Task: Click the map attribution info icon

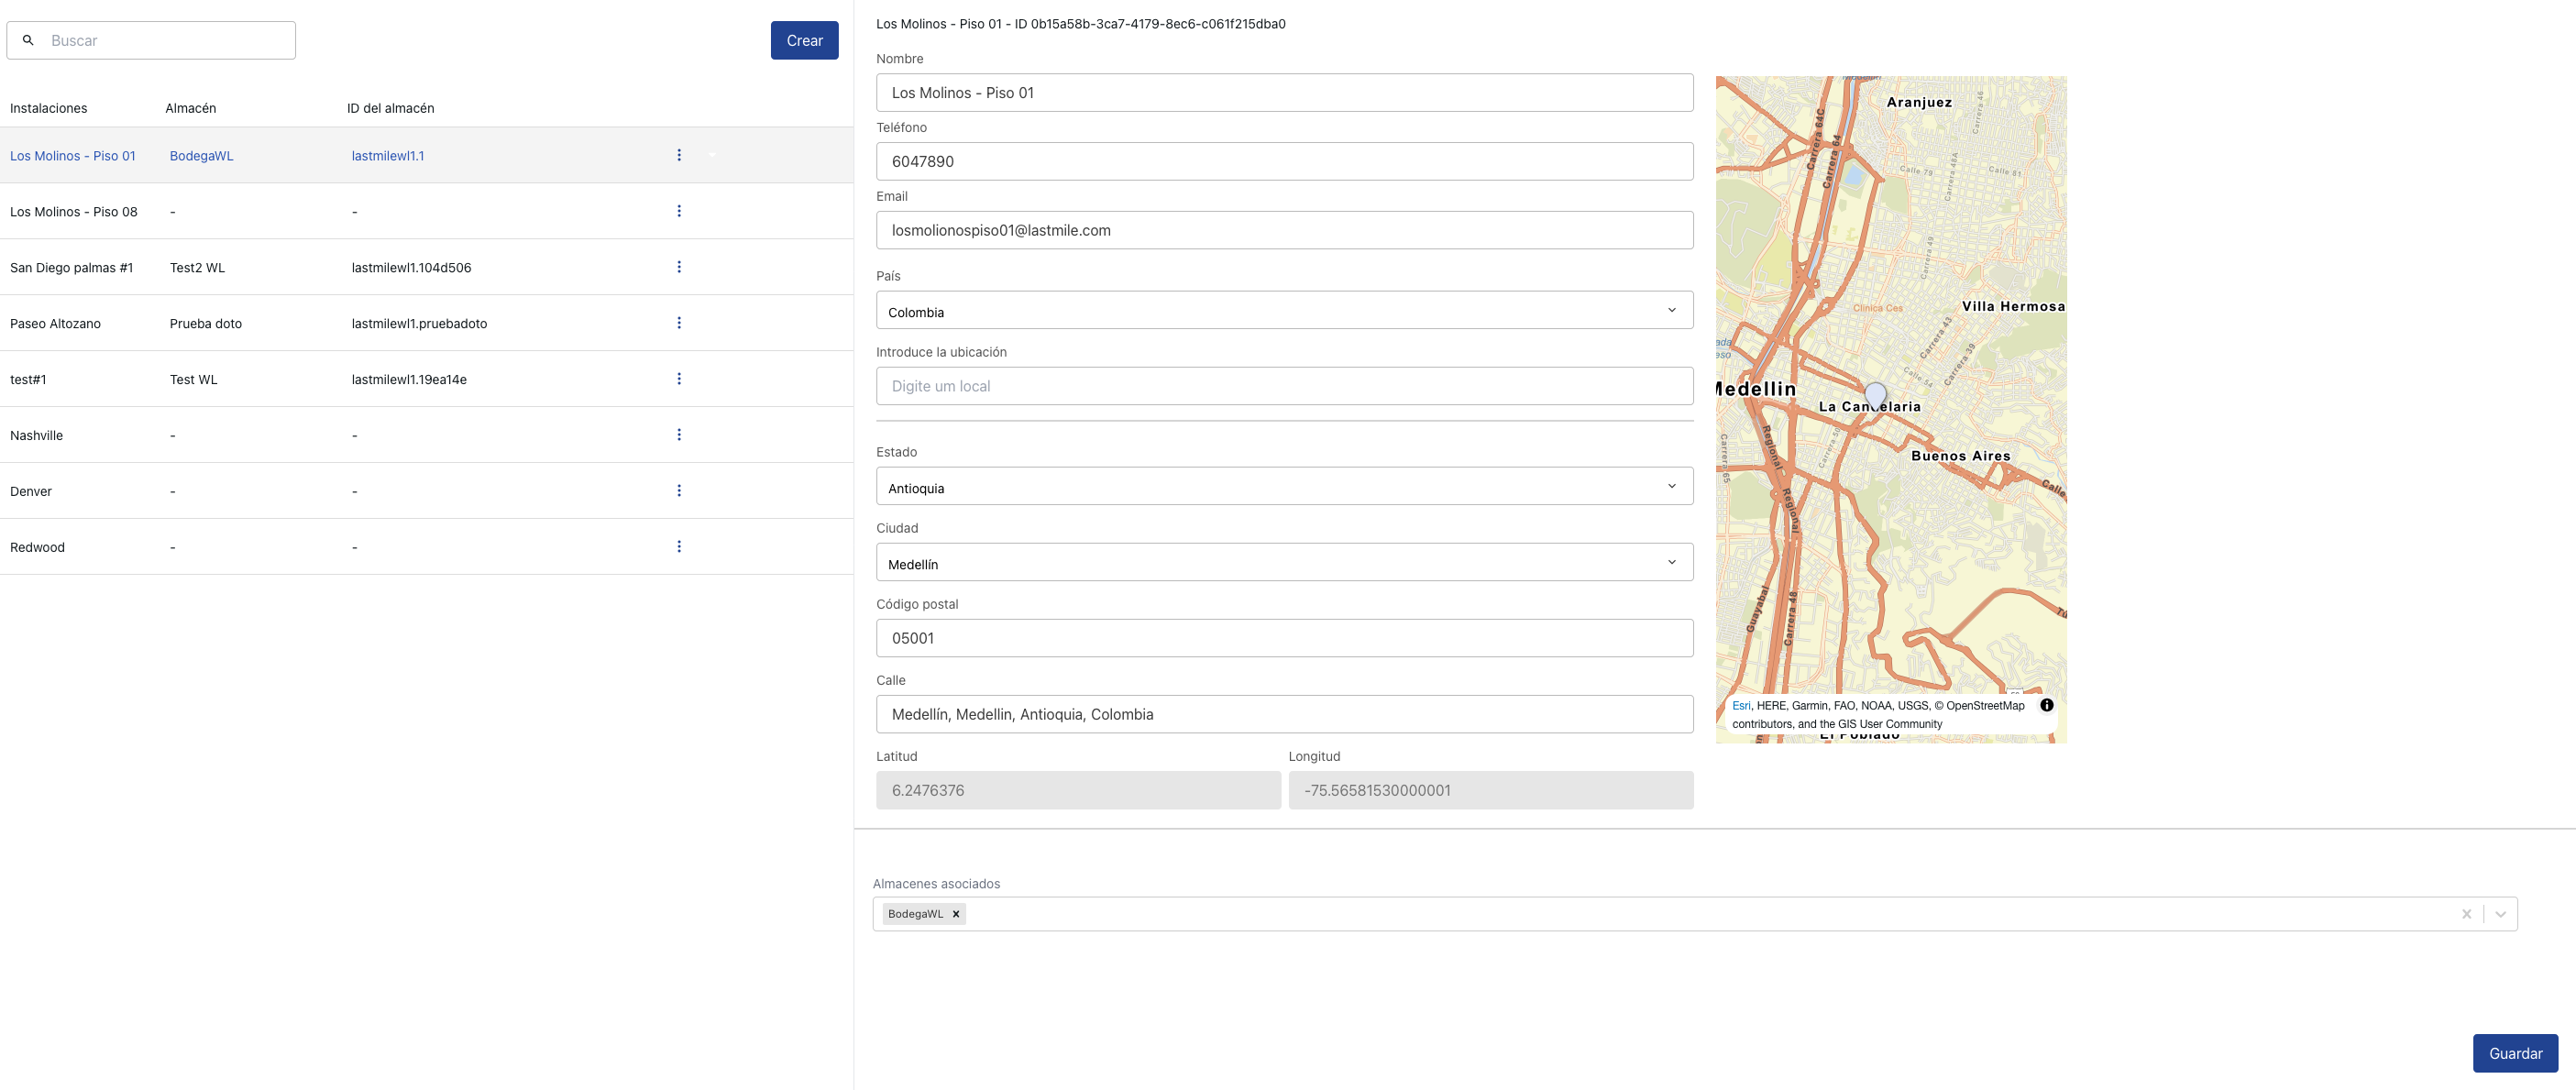Action: click(x=2047, y=705)
